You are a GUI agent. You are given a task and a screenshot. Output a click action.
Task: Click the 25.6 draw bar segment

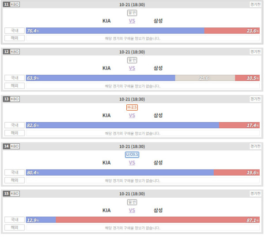click(205, 78)
